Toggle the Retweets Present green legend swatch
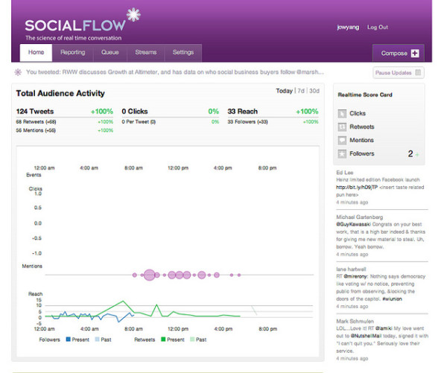447x373 pixels. [x=161, y=339]
